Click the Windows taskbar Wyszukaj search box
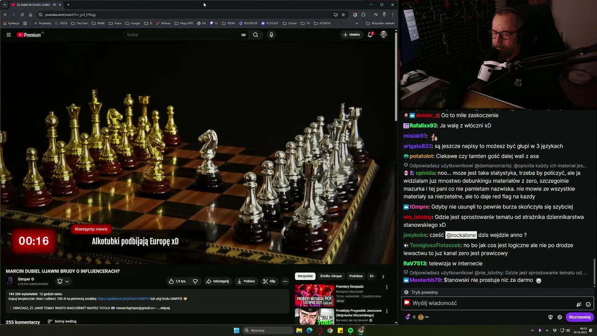The height and width of the screenshot is (336, 597). pos(269,330)
